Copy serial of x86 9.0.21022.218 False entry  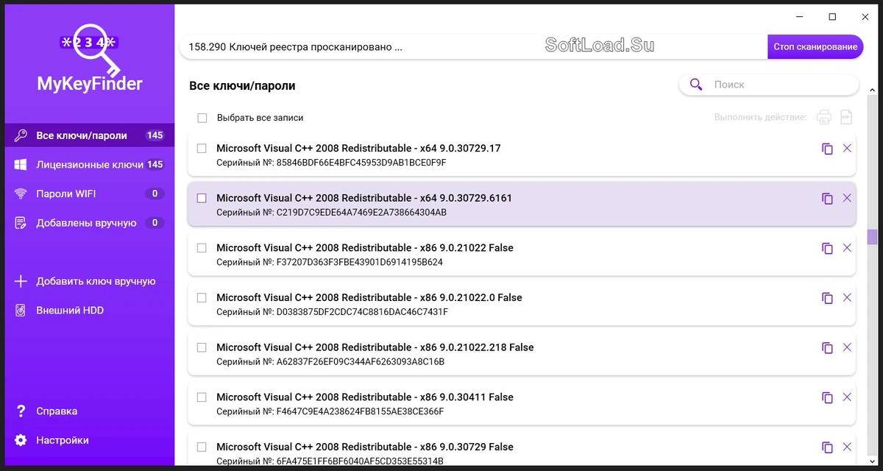[827, 347]
